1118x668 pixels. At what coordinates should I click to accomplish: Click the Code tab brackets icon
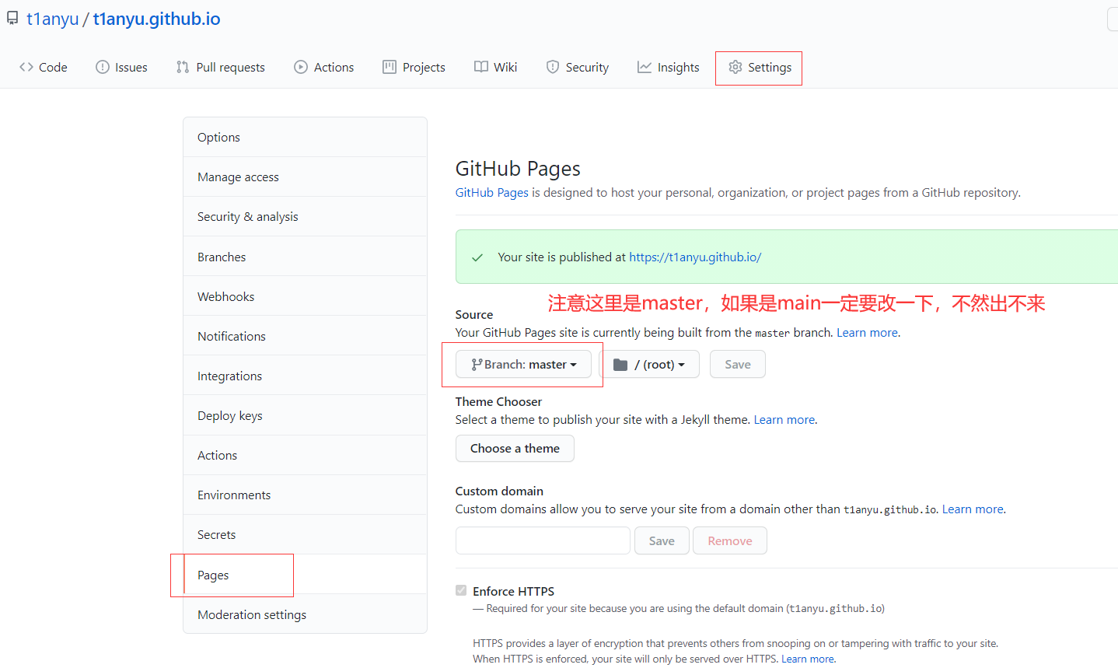pyautogui.click(x=26, y=68)
